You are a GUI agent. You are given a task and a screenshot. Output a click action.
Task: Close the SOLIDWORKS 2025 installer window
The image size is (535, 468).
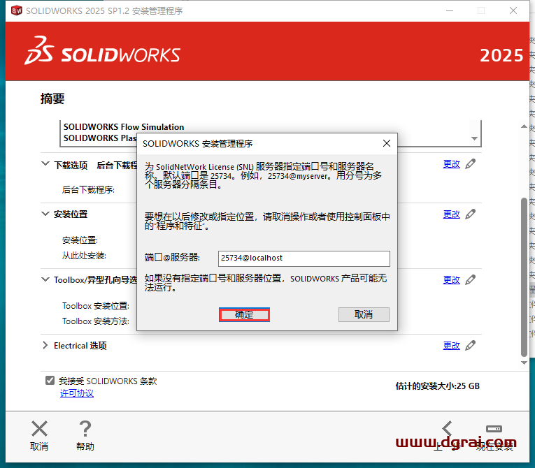(513, 11)
